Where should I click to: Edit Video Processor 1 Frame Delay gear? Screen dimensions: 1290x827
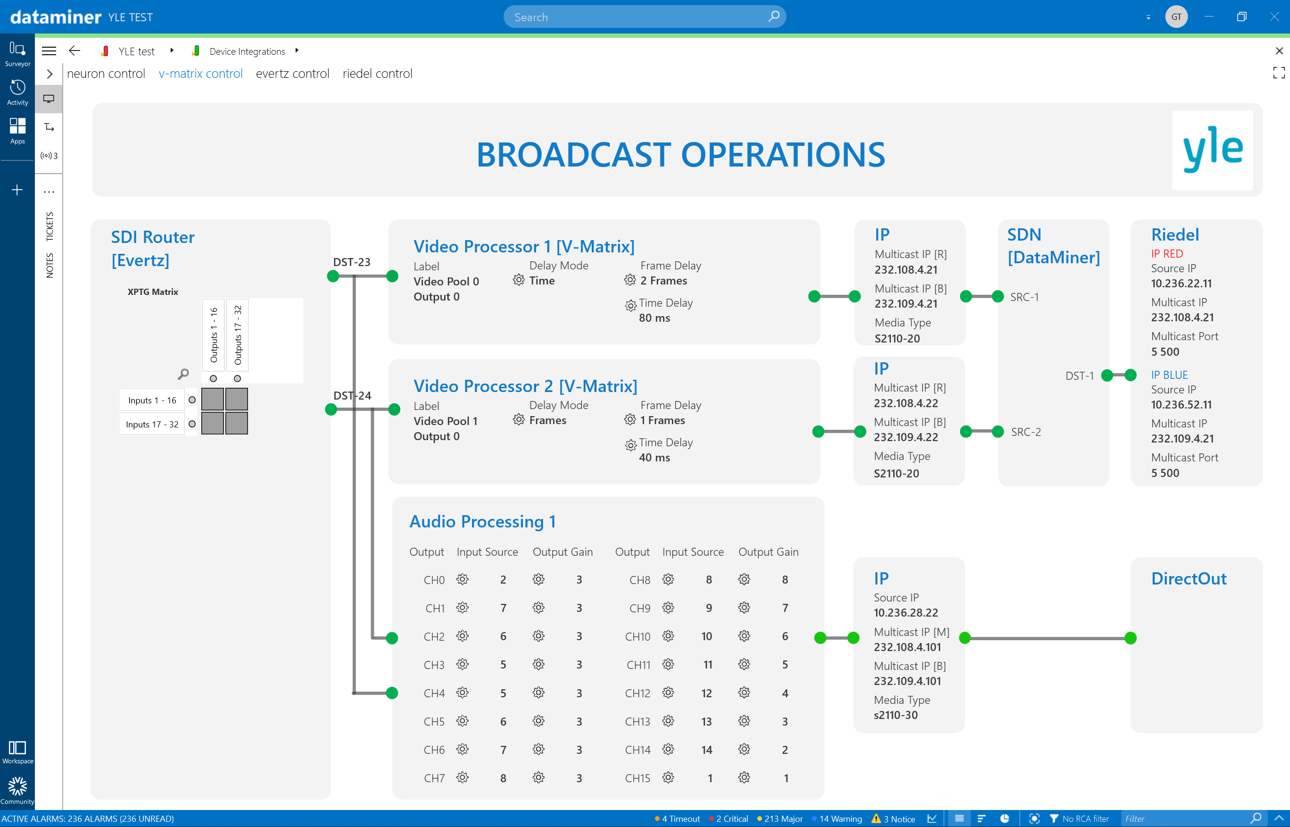click(630, 280)
